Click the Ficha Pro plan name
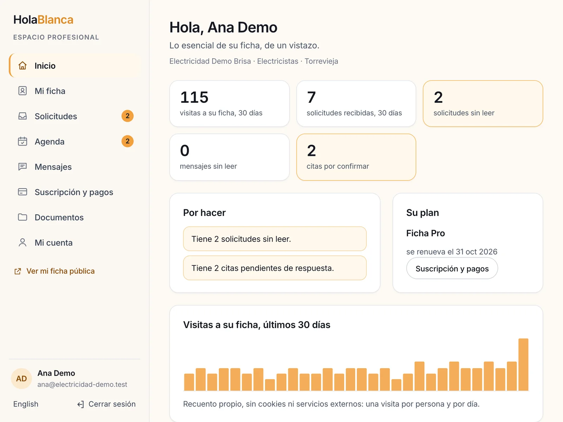563x422 pixels. pos(425,233)
